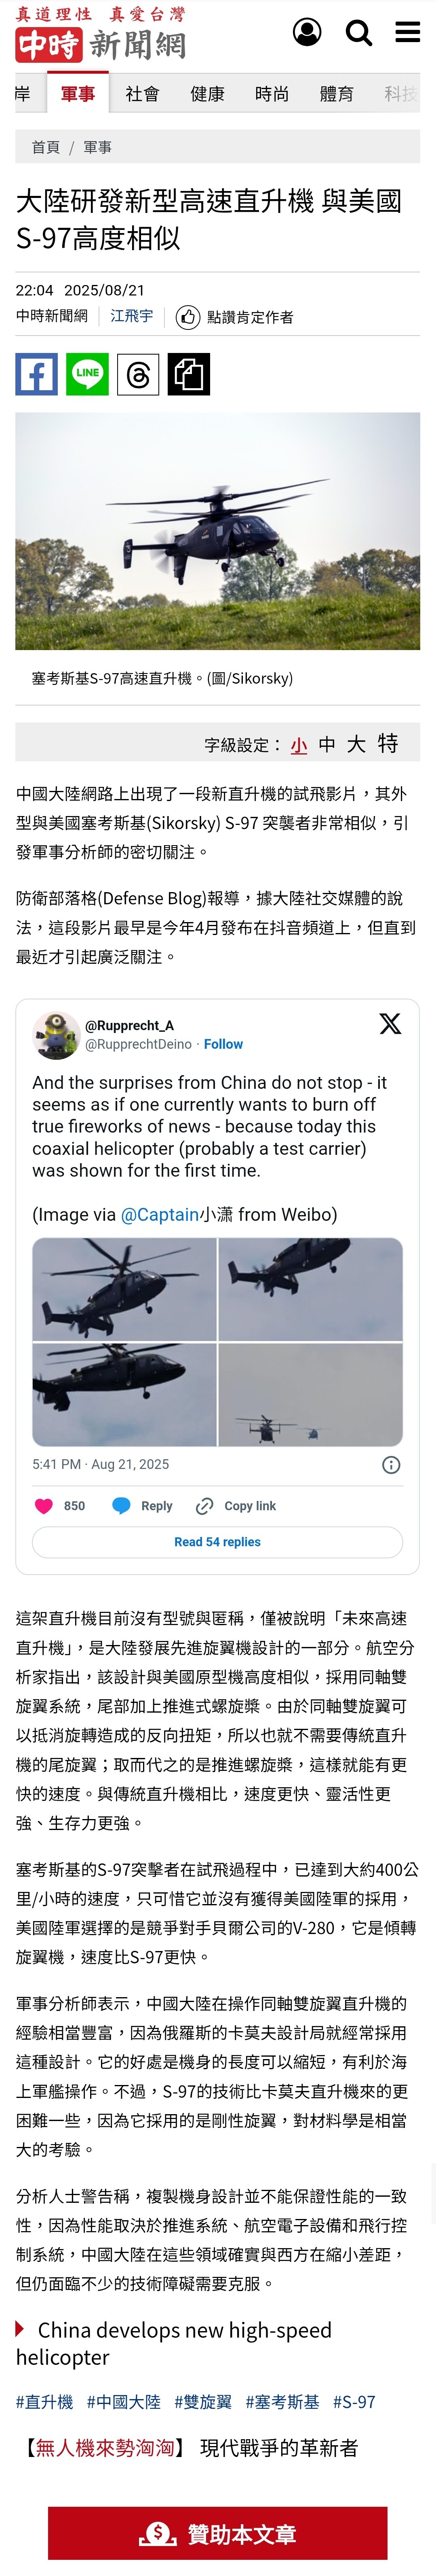
Task: Open tweet info circle icon
Action: pyautogui.click(x=391, y=1465)
